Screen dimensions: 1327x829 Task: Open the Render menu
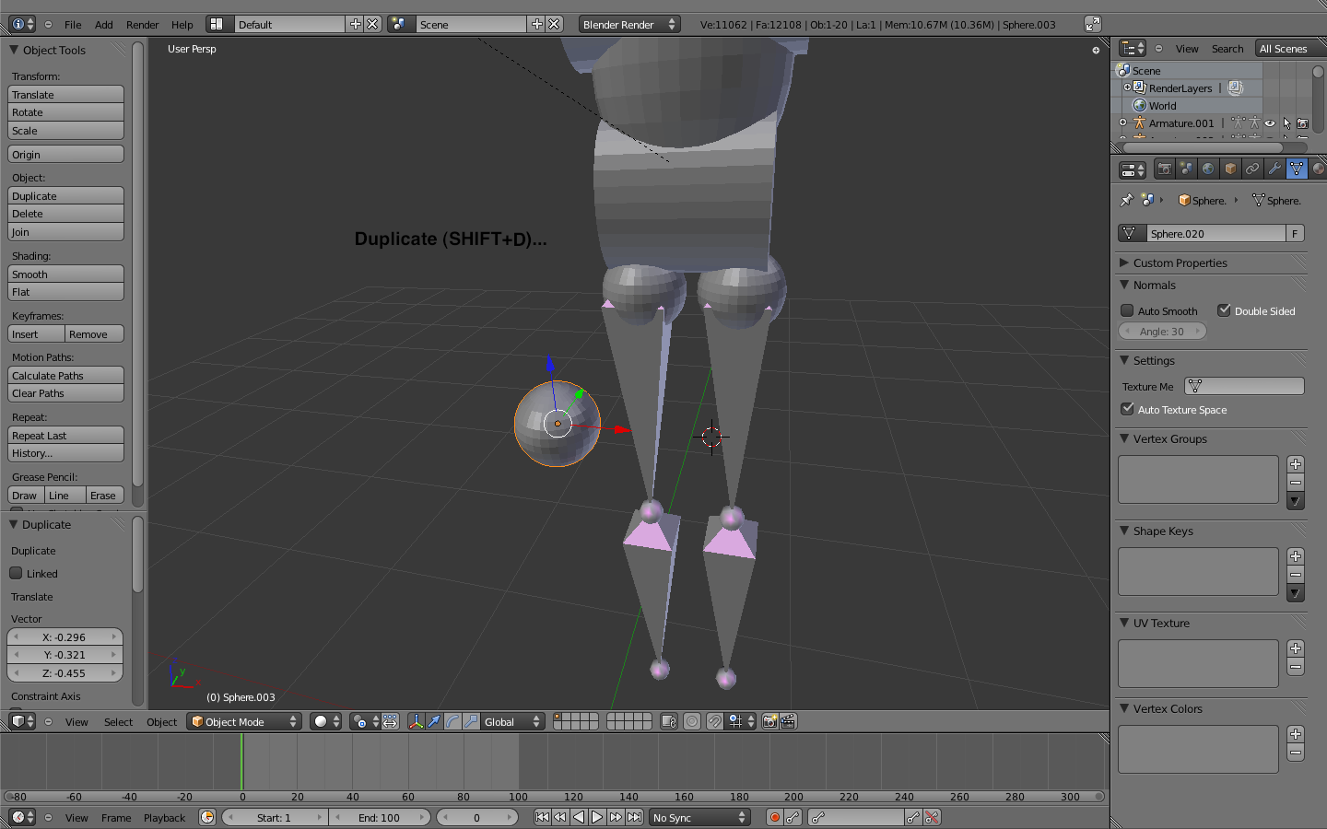coord(143,25)
